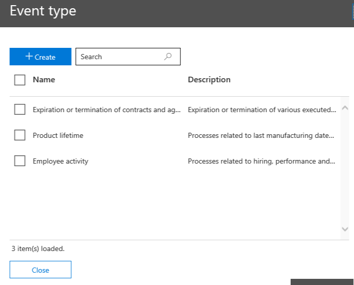The width and height of the screenshot is (354, 285).
Task: Open the Employee activity event type
Action: click(x=60, y=161)
